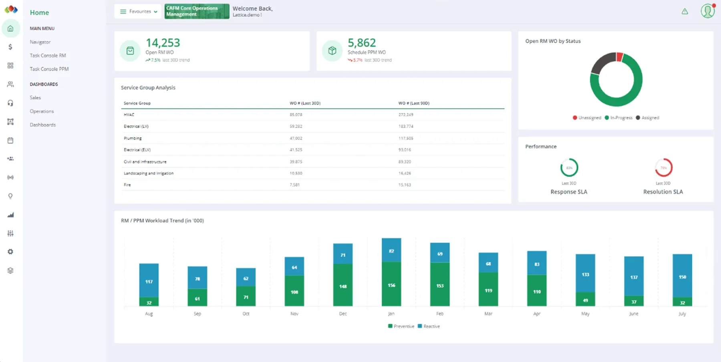Select the stacked layers sidebar icon
Viewport: 721px width, 362px height.
point(10,271)
